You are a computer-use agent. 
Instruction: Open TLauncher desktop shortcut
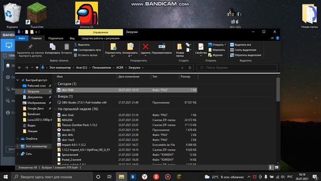click(x=37, y=15)
